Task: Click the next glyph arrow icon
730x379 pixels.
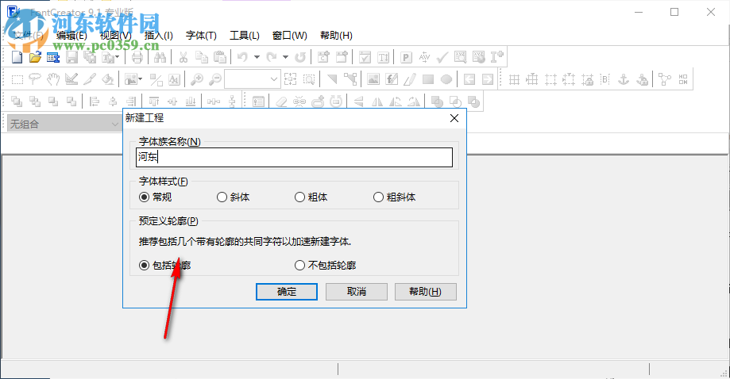Action: [488, 79]
